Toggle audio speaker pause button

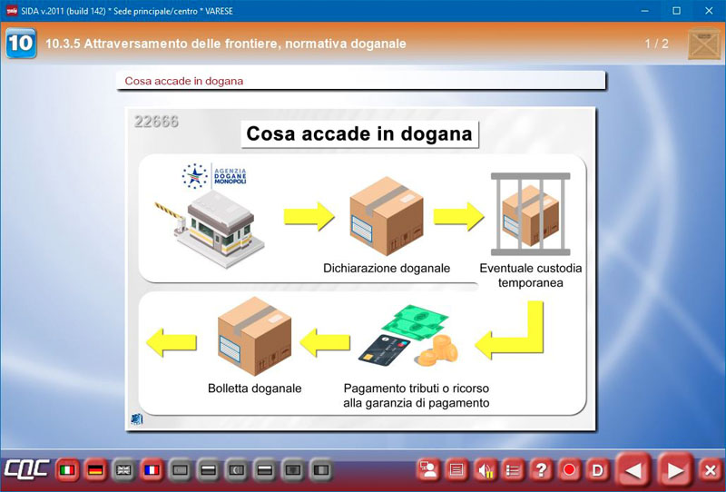[x=485, y=470]
